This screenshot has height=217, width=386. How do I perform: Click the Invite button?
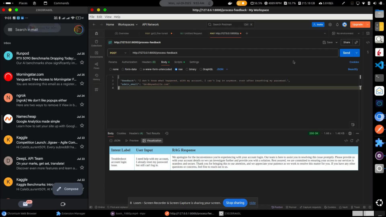318,25
